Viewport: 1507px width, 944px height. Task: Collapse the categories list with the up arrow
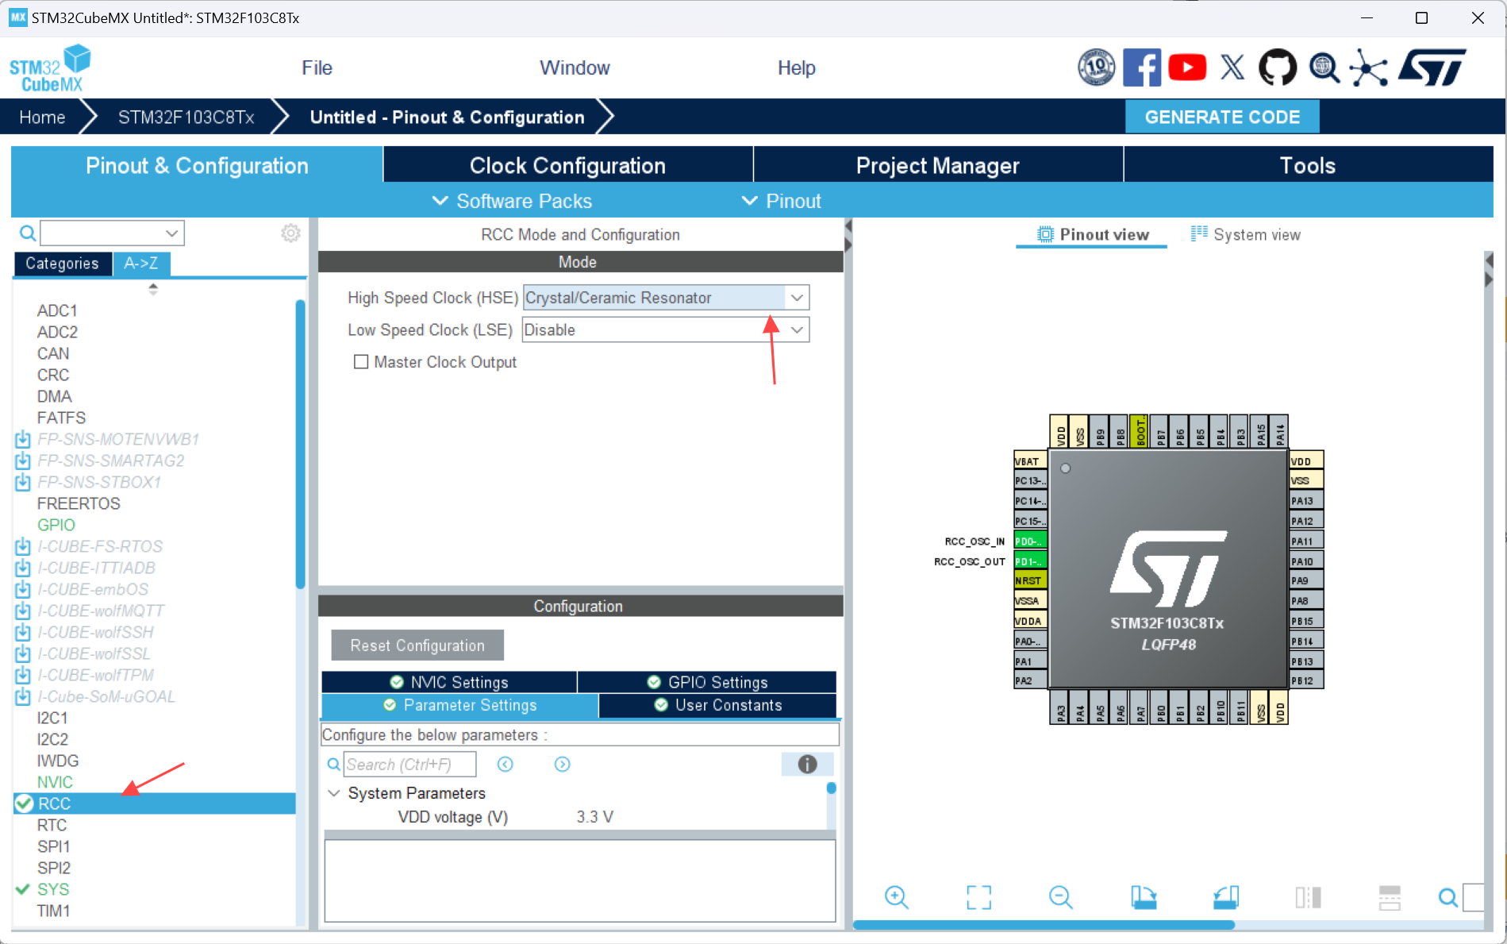(153, 286)
